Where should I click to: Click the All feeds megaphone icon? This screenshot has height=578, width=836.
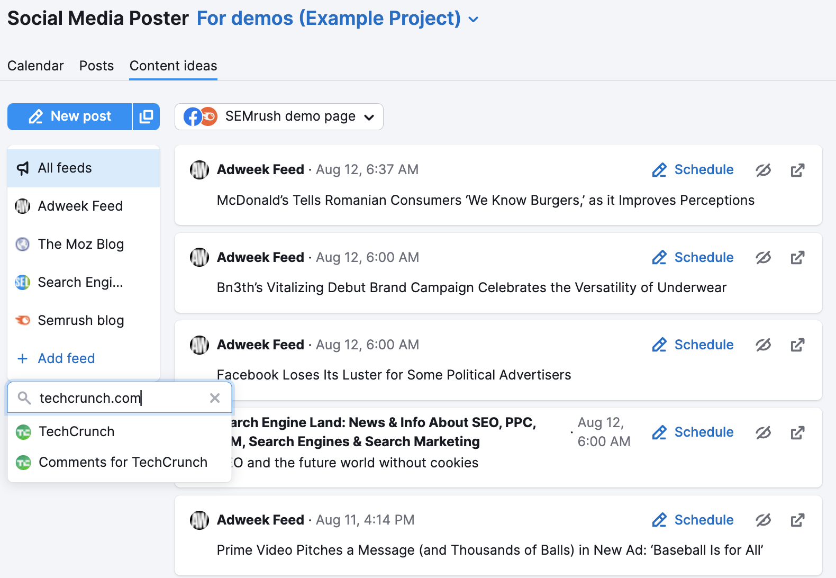tap(23, 168)
